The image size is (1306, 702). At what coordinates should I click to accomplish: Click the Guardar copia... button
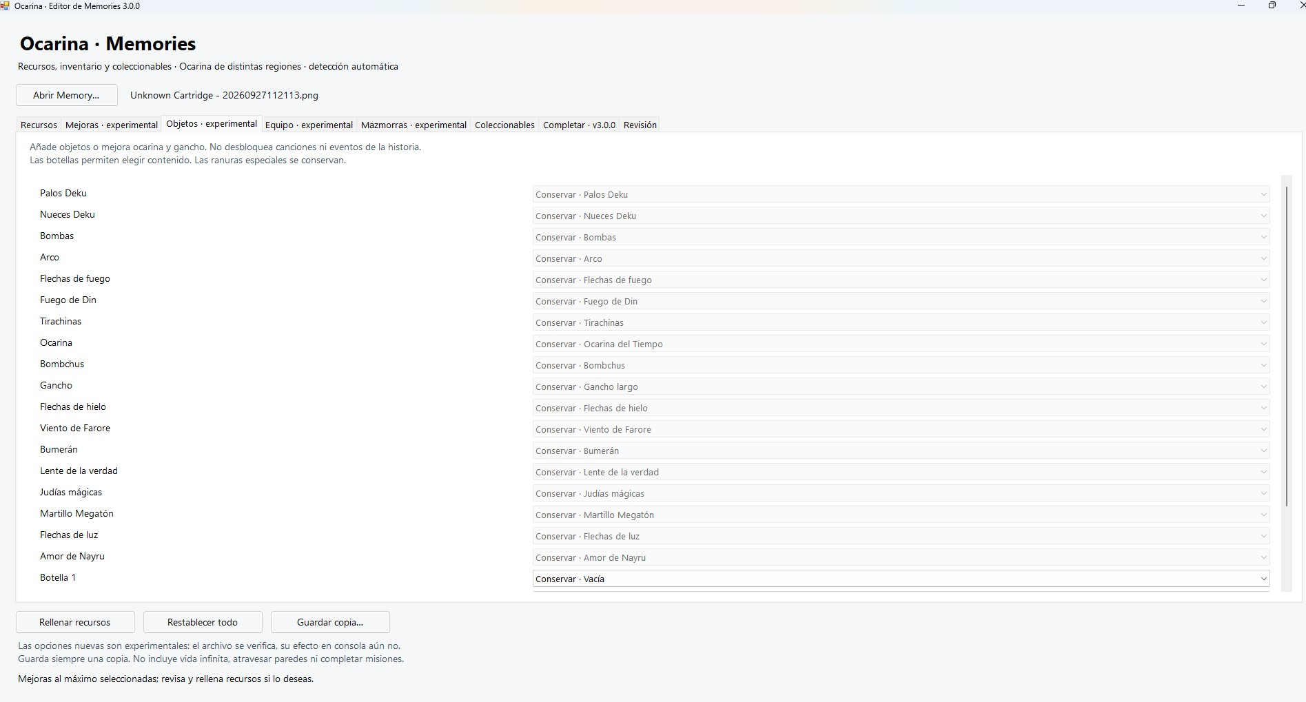[x=330, y=622]
